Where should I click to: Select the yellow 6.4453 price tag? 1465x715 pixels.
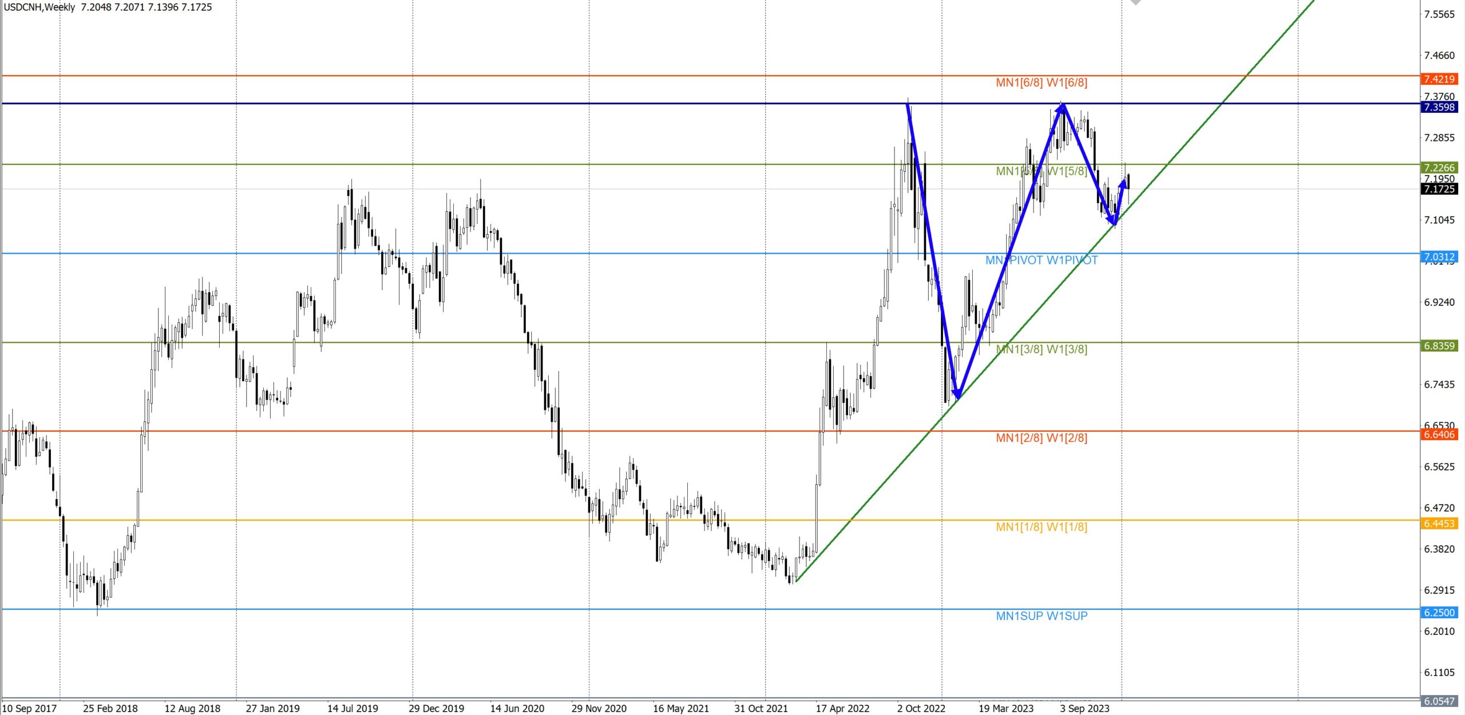1439,523
